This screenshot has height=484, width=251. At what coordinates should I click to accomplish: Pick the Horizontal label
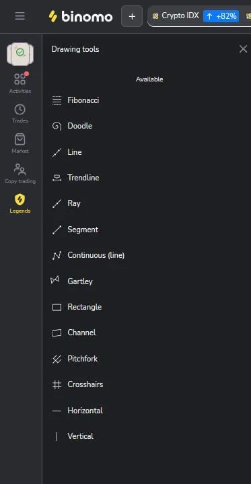coord(85,411)
